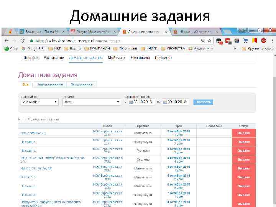Go to Дневник menu section
Viewport: 276px width, 207px height.
[x=31, y=58]
